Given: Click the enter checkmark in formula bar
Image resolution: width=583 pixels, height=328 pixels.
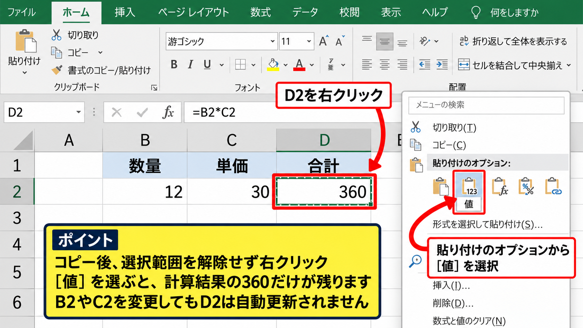Looking at the screenshot, I should 142,112.
